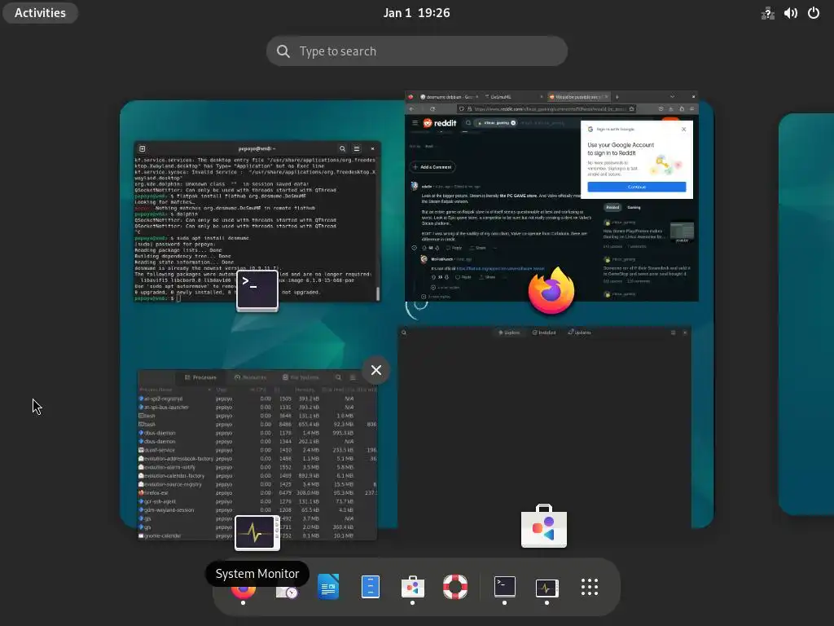This screenshot has height=626, width=834.
Task: Click the System Monitor icon badge on its window
Action: (x=257, y=532)
